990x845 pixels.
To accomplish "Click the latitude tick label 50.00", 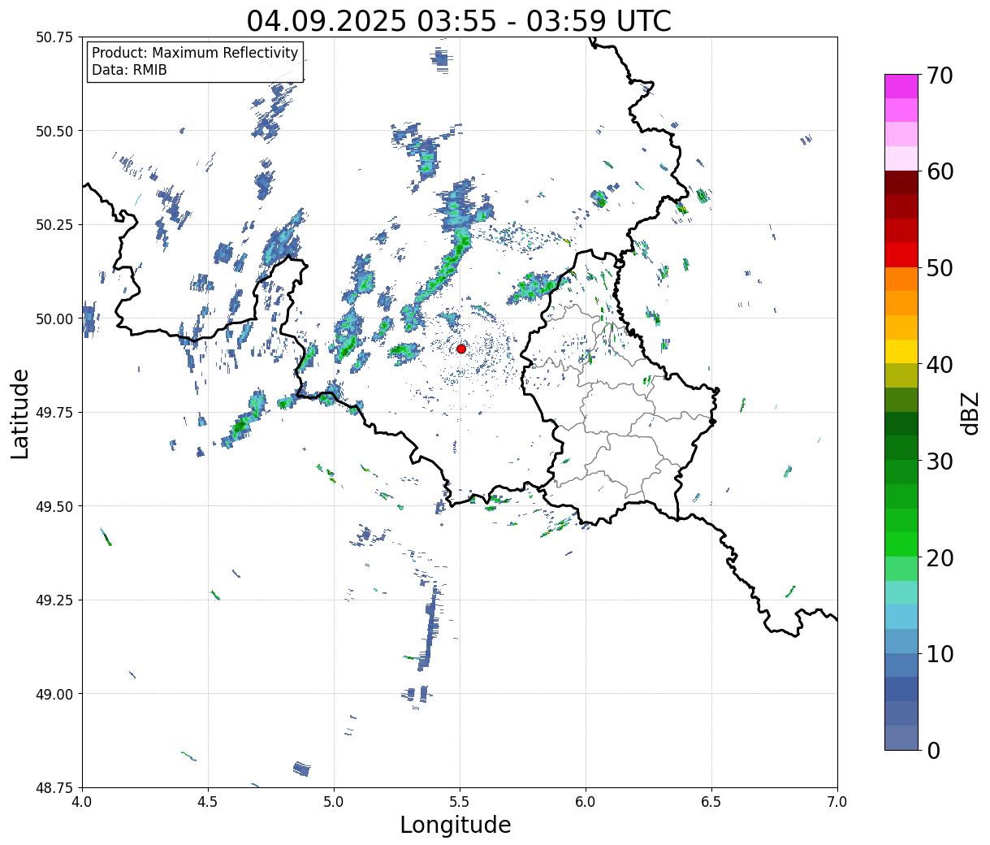I will tap(54, 318).
